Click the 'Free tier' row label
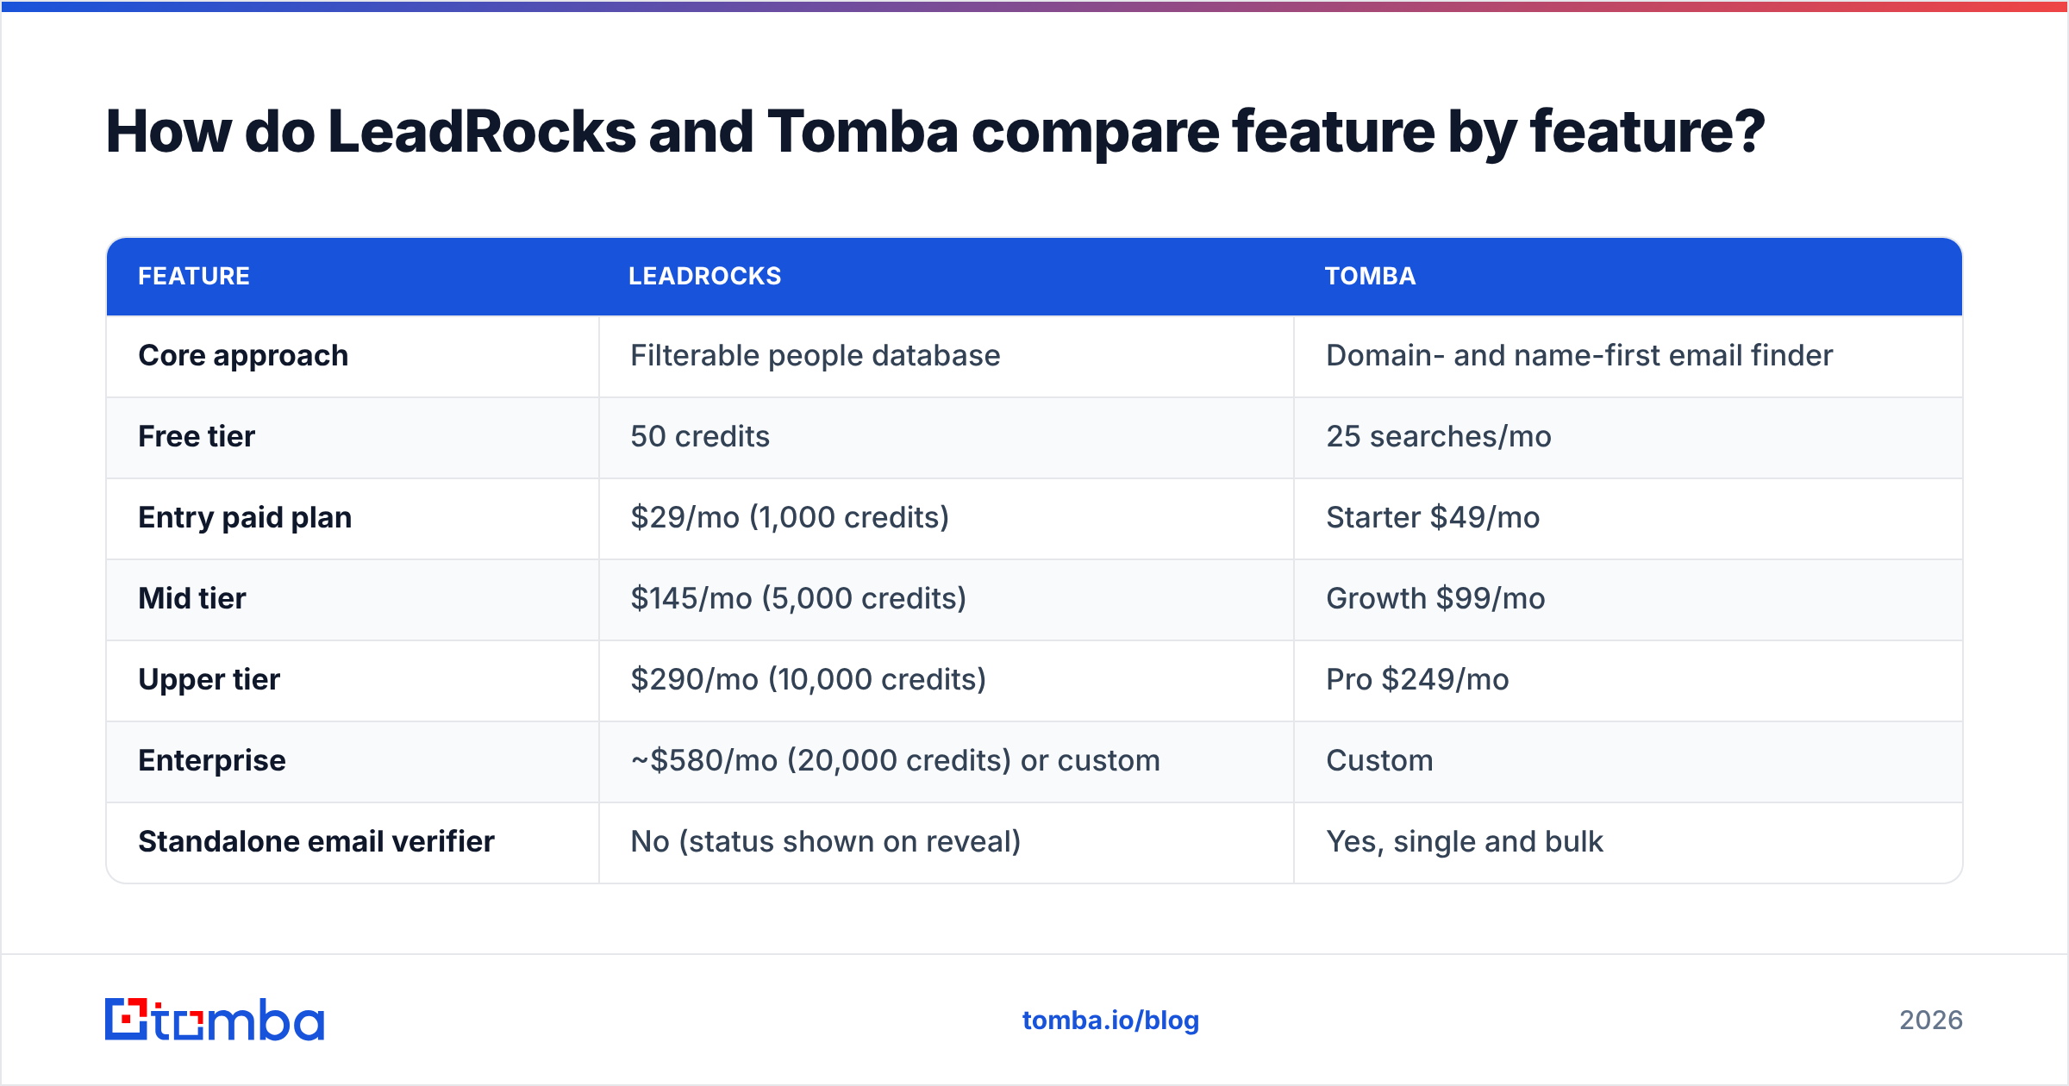The image size is (2069, 1086). pos(197,437)
